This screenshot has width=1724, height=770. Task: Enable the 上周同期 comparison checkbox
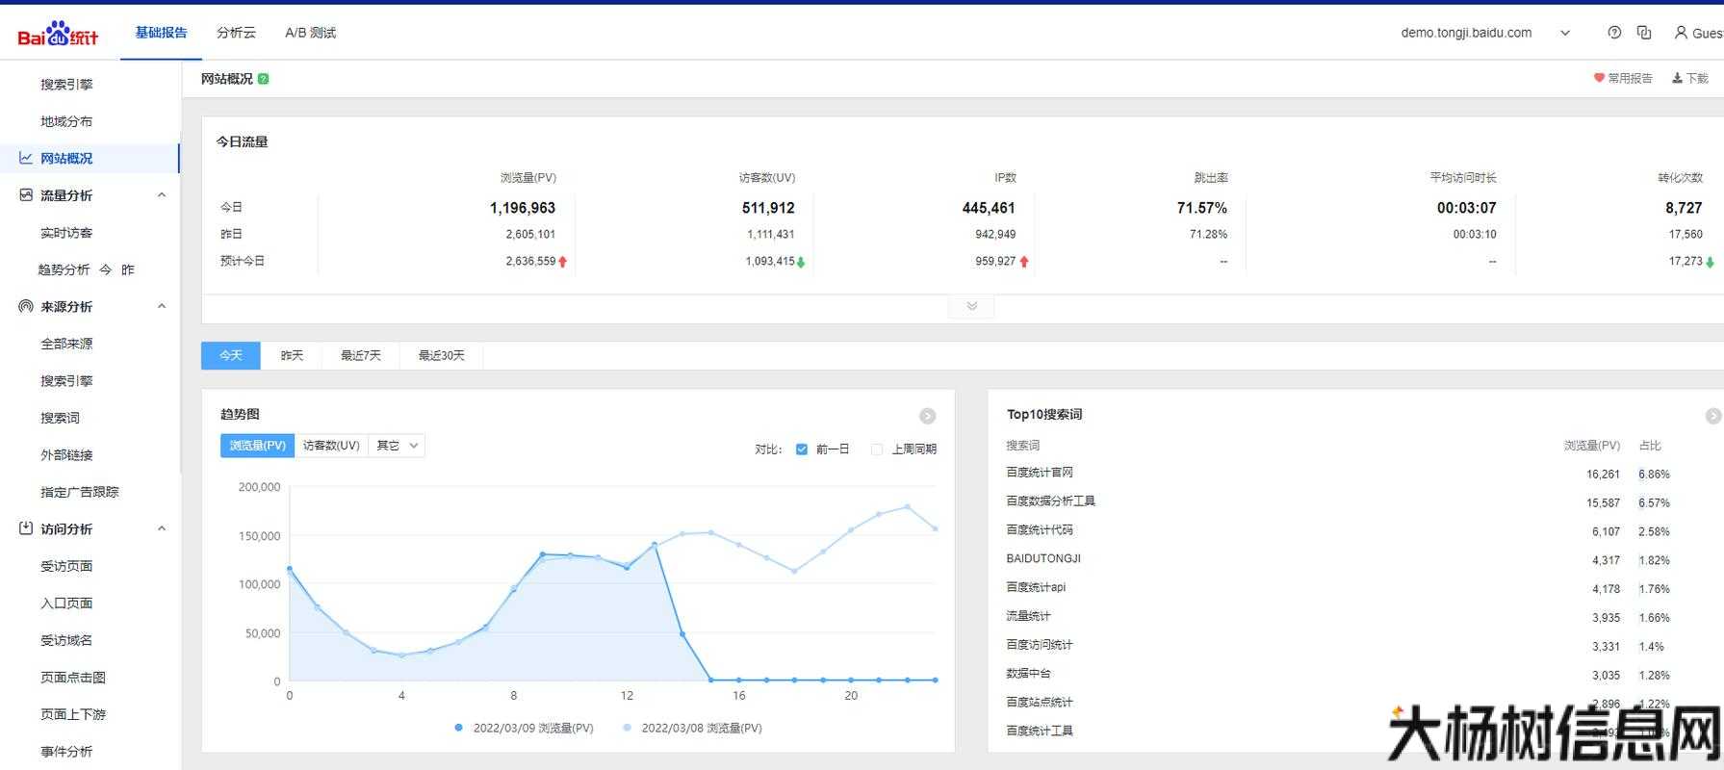tap(876, 449)
